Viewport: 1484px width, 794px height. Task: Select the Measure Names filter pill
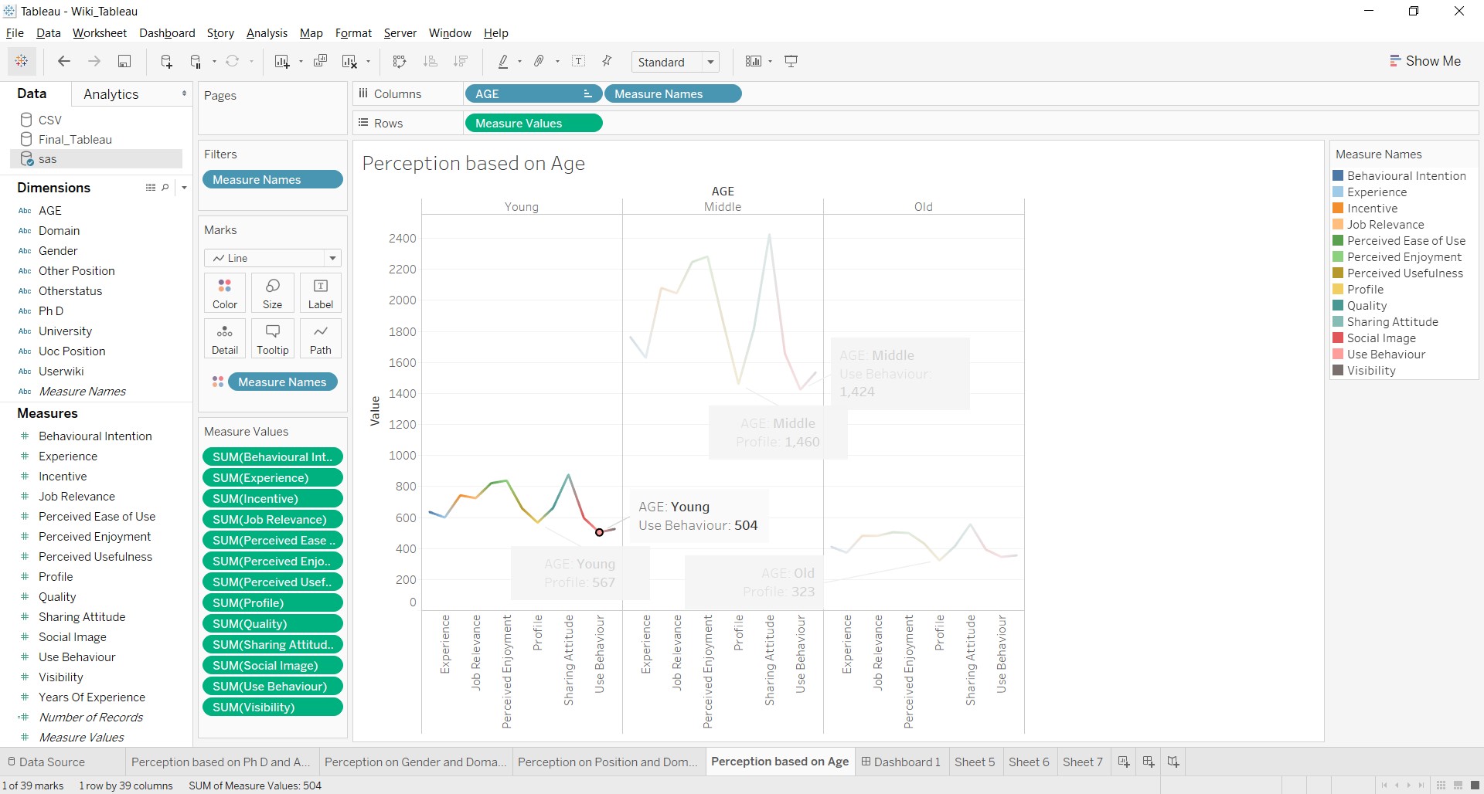click(x=273, y=180)
